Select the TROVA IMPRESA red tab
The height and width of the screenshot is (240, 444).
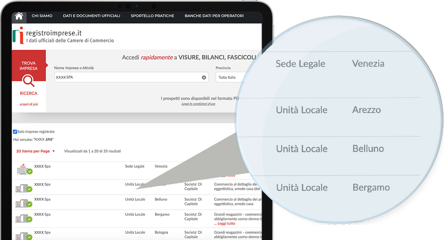(x=28, y=66)
